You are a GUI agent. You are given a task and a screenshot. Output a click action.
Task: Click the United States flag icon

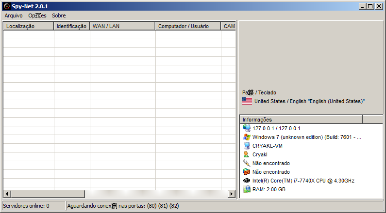point(247,101)
